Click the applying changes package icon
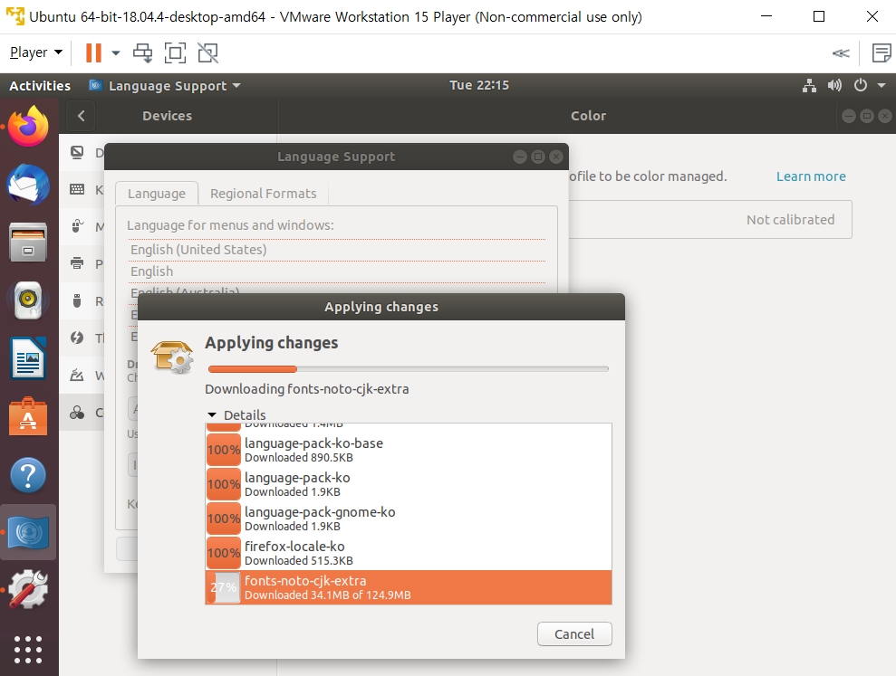Viewport: 896px width, 676px height. click(x=172, y=357)
